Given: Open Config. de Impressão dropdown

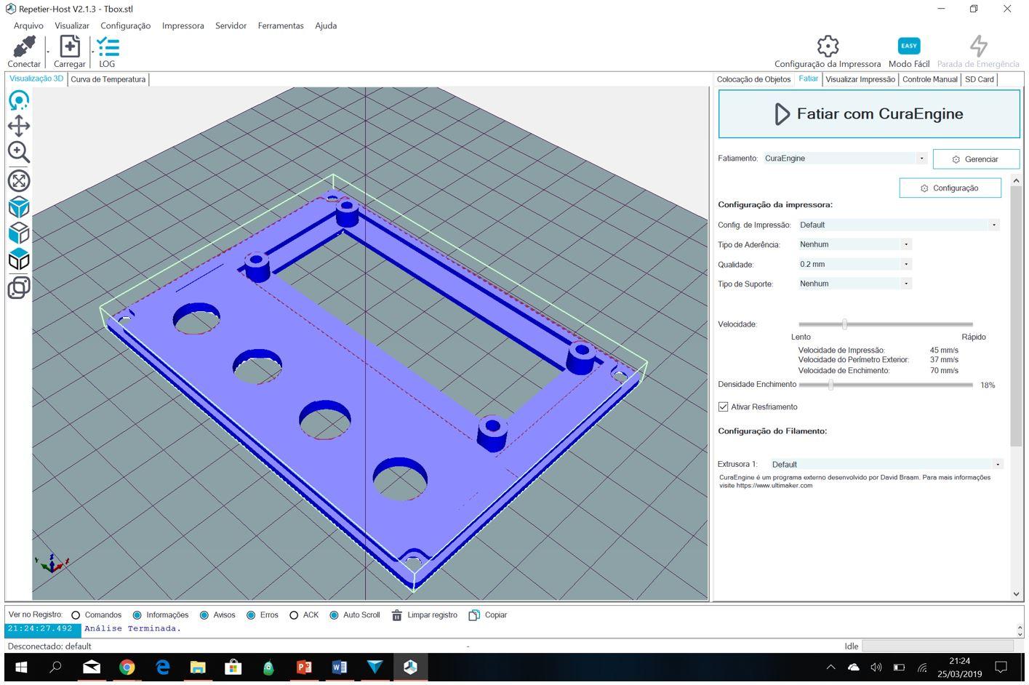Looking at the screenshot, I should [x=899, y=225].
